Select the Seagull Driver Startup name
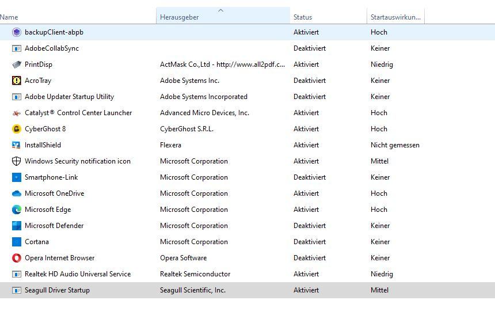This screenshot has width=495, height=319. click(x=57, y=290)
